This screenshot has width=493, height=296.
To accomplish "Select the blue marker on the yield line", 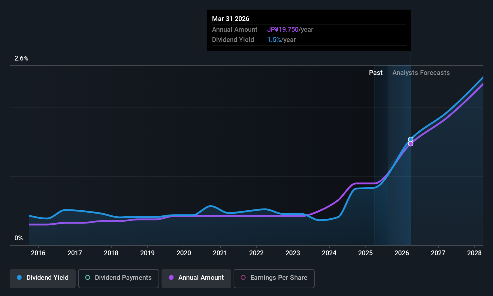I will (x=410, y=139).
